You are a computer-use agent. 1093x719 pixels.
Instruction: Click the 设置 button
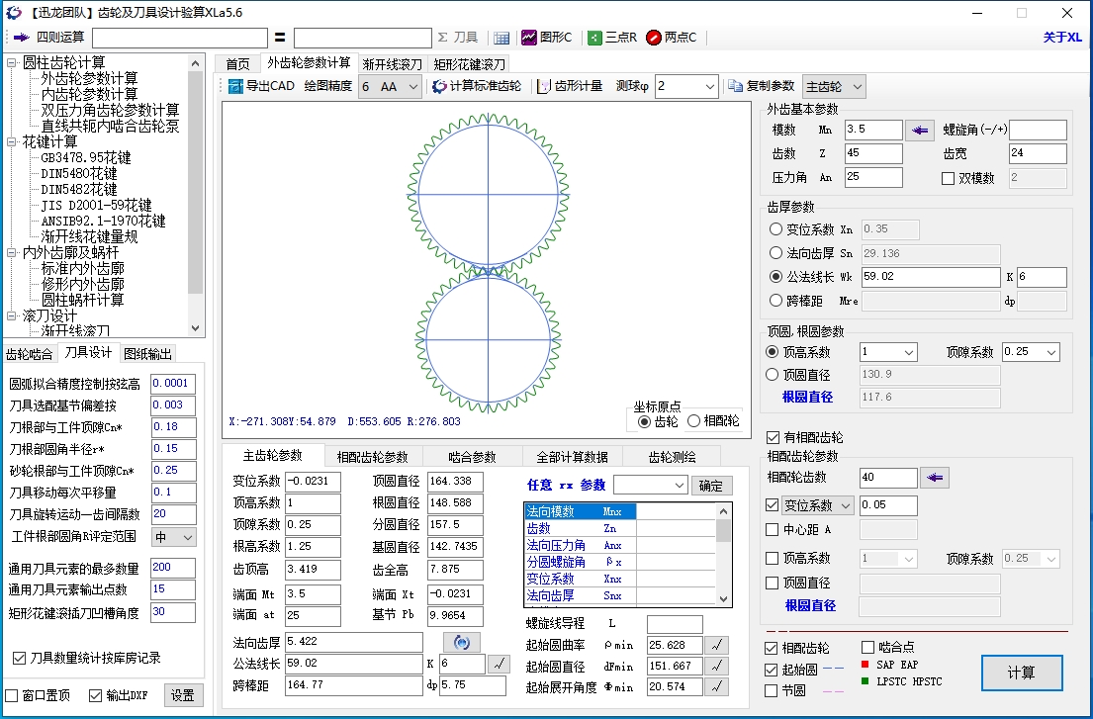(x=183, y=695)
